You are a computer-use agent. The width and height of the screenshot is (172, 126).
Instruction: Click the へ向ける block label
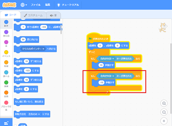point(51,49)
